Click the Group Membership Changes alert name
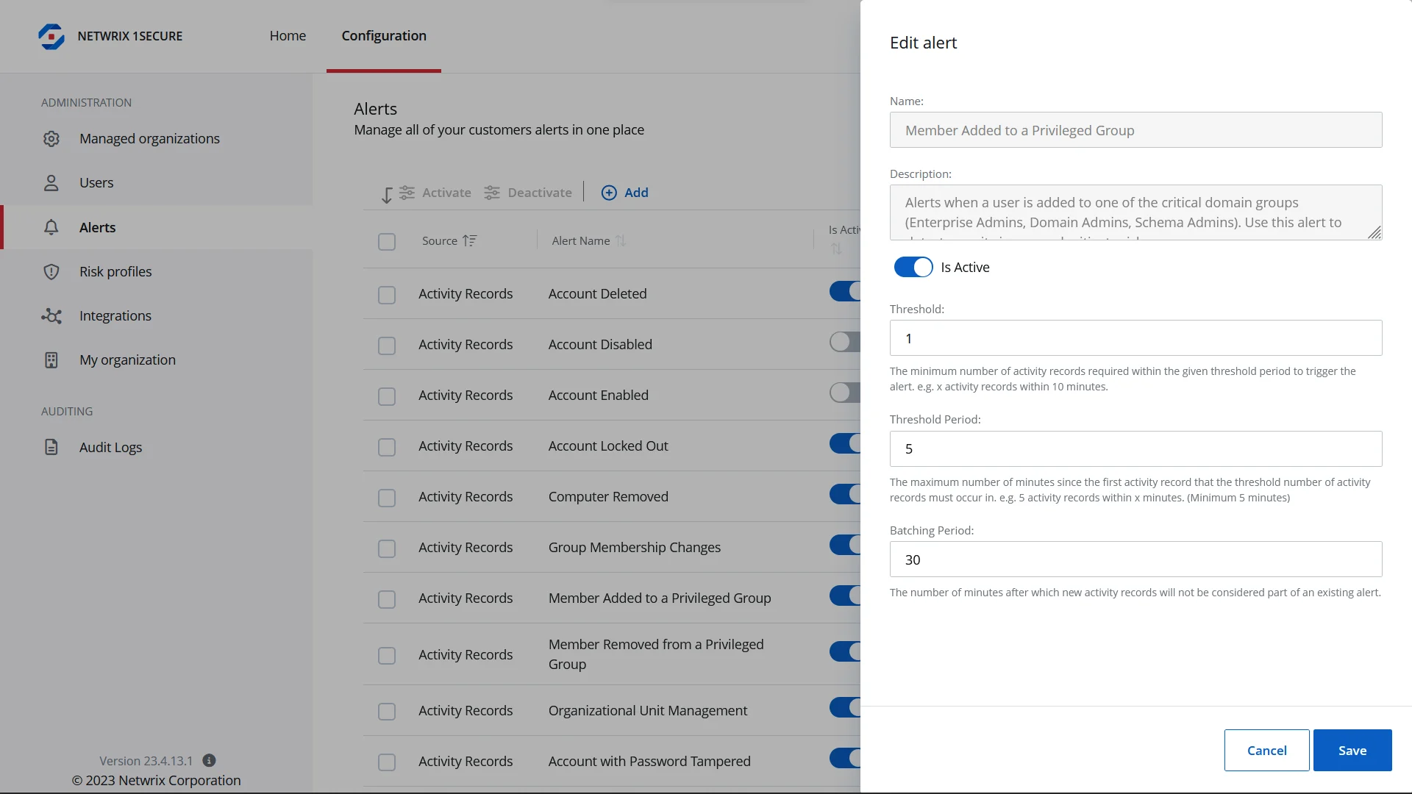1412x794 pixels. tap(635, 547)
